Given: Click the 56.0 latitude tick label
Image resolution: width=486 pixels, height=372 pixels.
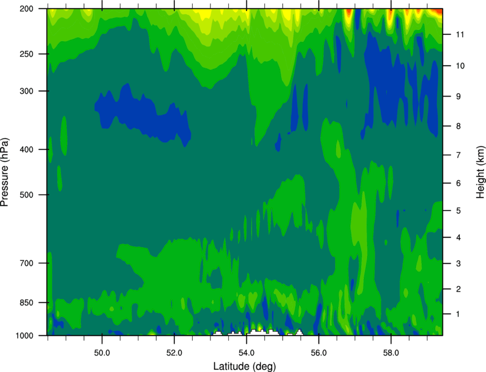Looking at the screenshot, I should pyautogui.click(x=319, y=353).
